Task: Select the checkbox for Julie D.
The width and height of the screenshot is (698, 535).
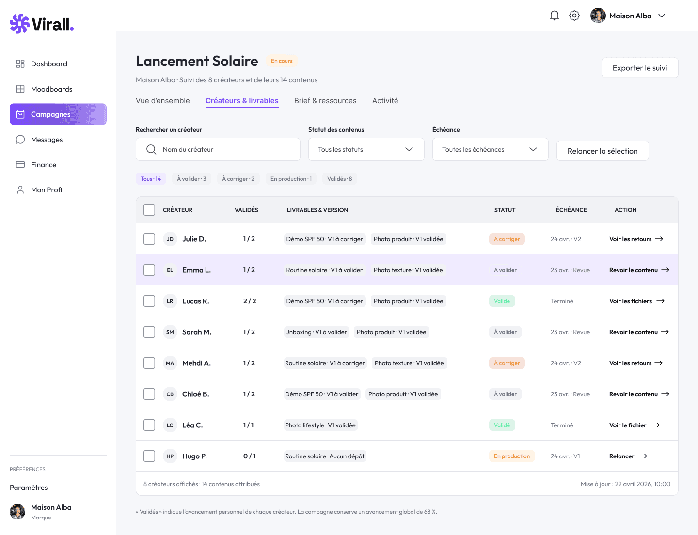Action: pos(149,239)
